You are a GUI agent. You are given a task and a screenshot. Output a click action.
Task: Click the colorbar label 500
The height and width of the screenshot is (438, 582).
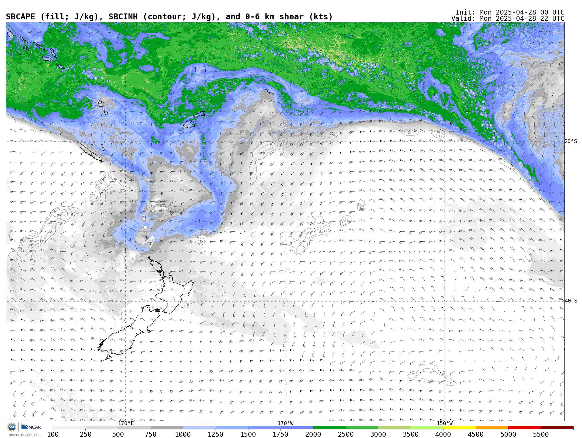pyautogui.click(x=118, y=434)
